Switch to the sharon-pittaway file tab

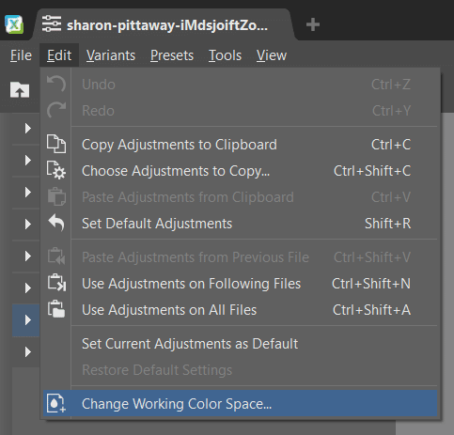(164, 24)
